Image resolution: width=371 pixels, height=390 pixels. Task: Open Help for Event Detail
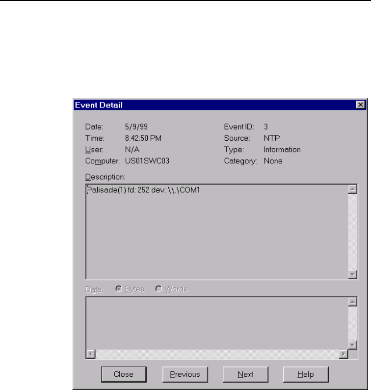(306, 374)
